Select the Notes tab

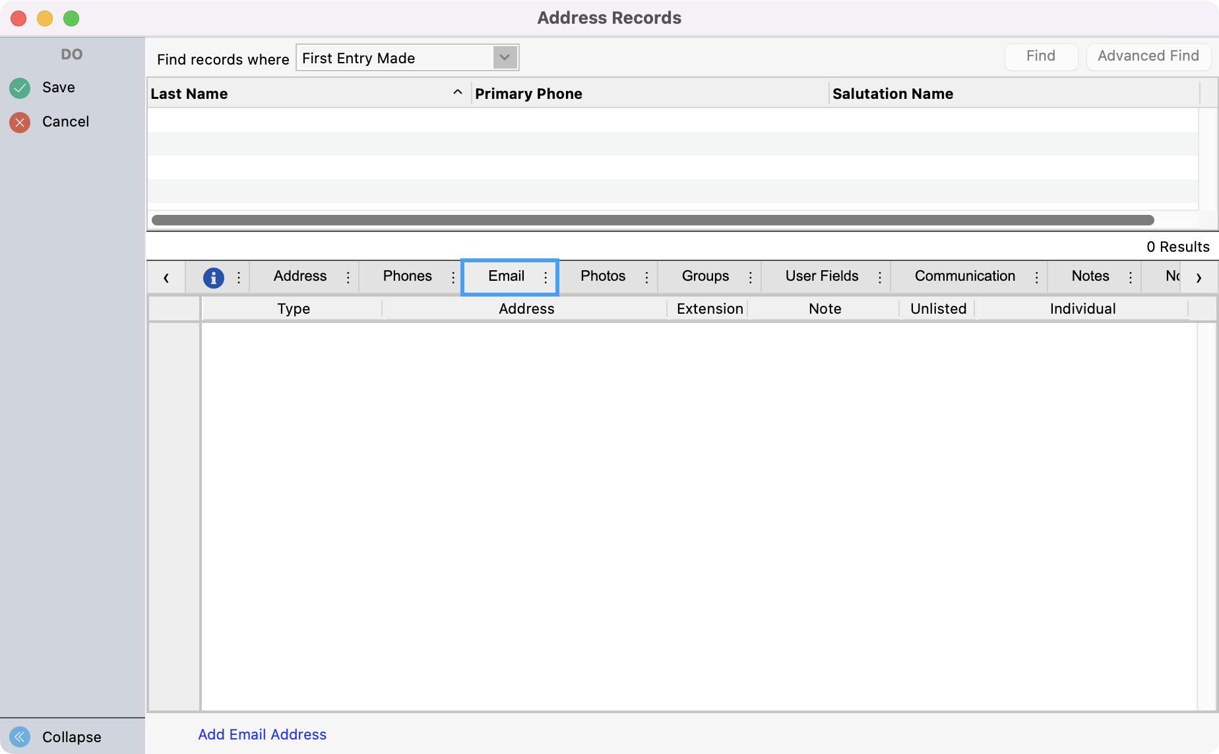pyautogui.click(x=1090, y=276)
